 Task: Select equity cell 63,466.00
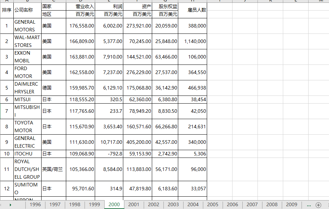coord(165,57)
